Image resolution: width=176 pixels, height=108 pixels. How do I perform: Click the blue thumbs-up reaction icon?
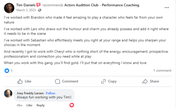pos(7,71)
